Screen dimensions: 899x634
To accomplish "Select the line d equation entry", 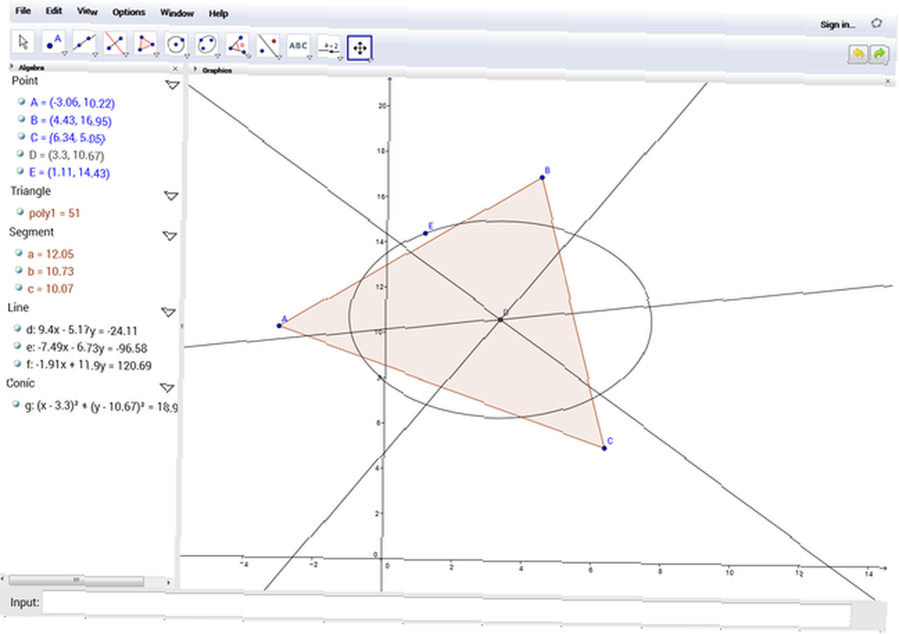I will tap(82, 330).
